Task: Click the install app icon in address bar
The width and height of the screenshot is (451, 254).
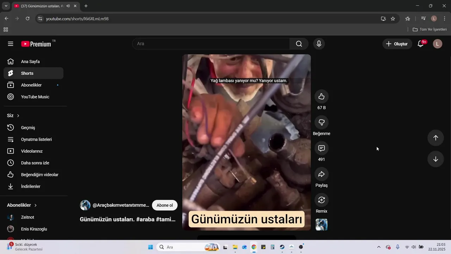Action: pos(383,19)
